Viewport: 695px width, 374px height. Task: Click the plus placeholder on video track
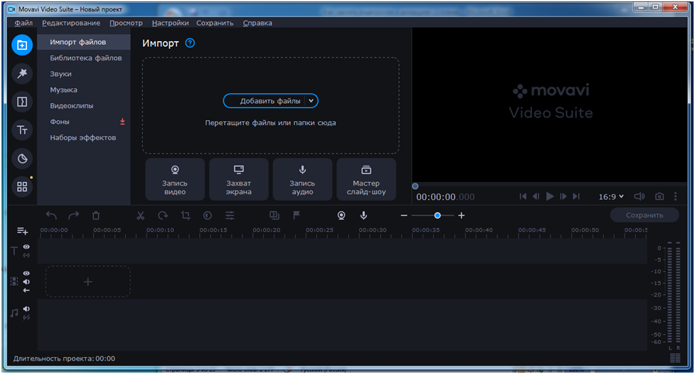pyautogui.click(x=87, y=282)
